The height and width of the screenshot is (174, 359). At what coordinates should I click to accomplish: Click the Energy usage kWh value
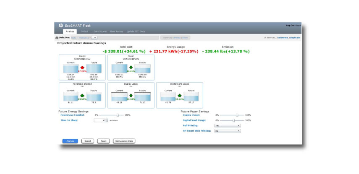174,52
